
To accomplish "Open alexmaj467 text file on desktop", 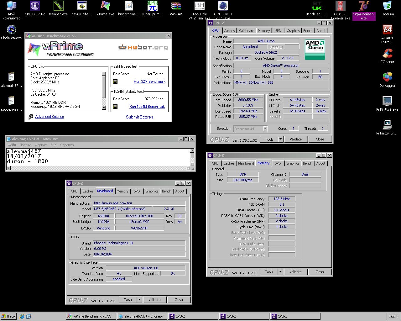I will pyautogui.click(x=11, y=80).
